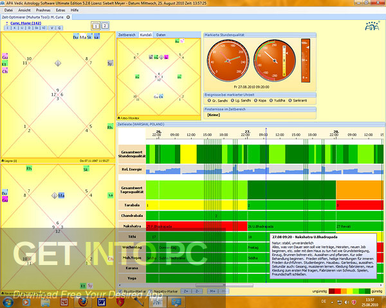Switch to chart layout 1
Image resolution: width=386 pixels, height=308 pixels.
coord(96,26)
